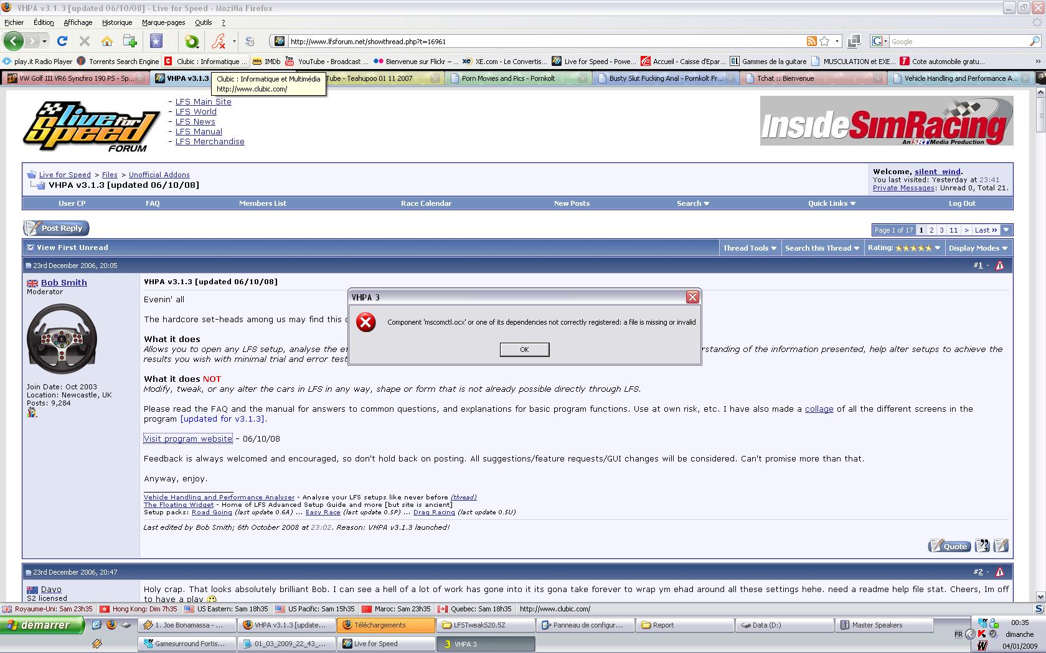Image resolution: width=1046 pixels, height=653 pixels.
Task: Open the Téléchargements taskbar button
Action: 386,625
